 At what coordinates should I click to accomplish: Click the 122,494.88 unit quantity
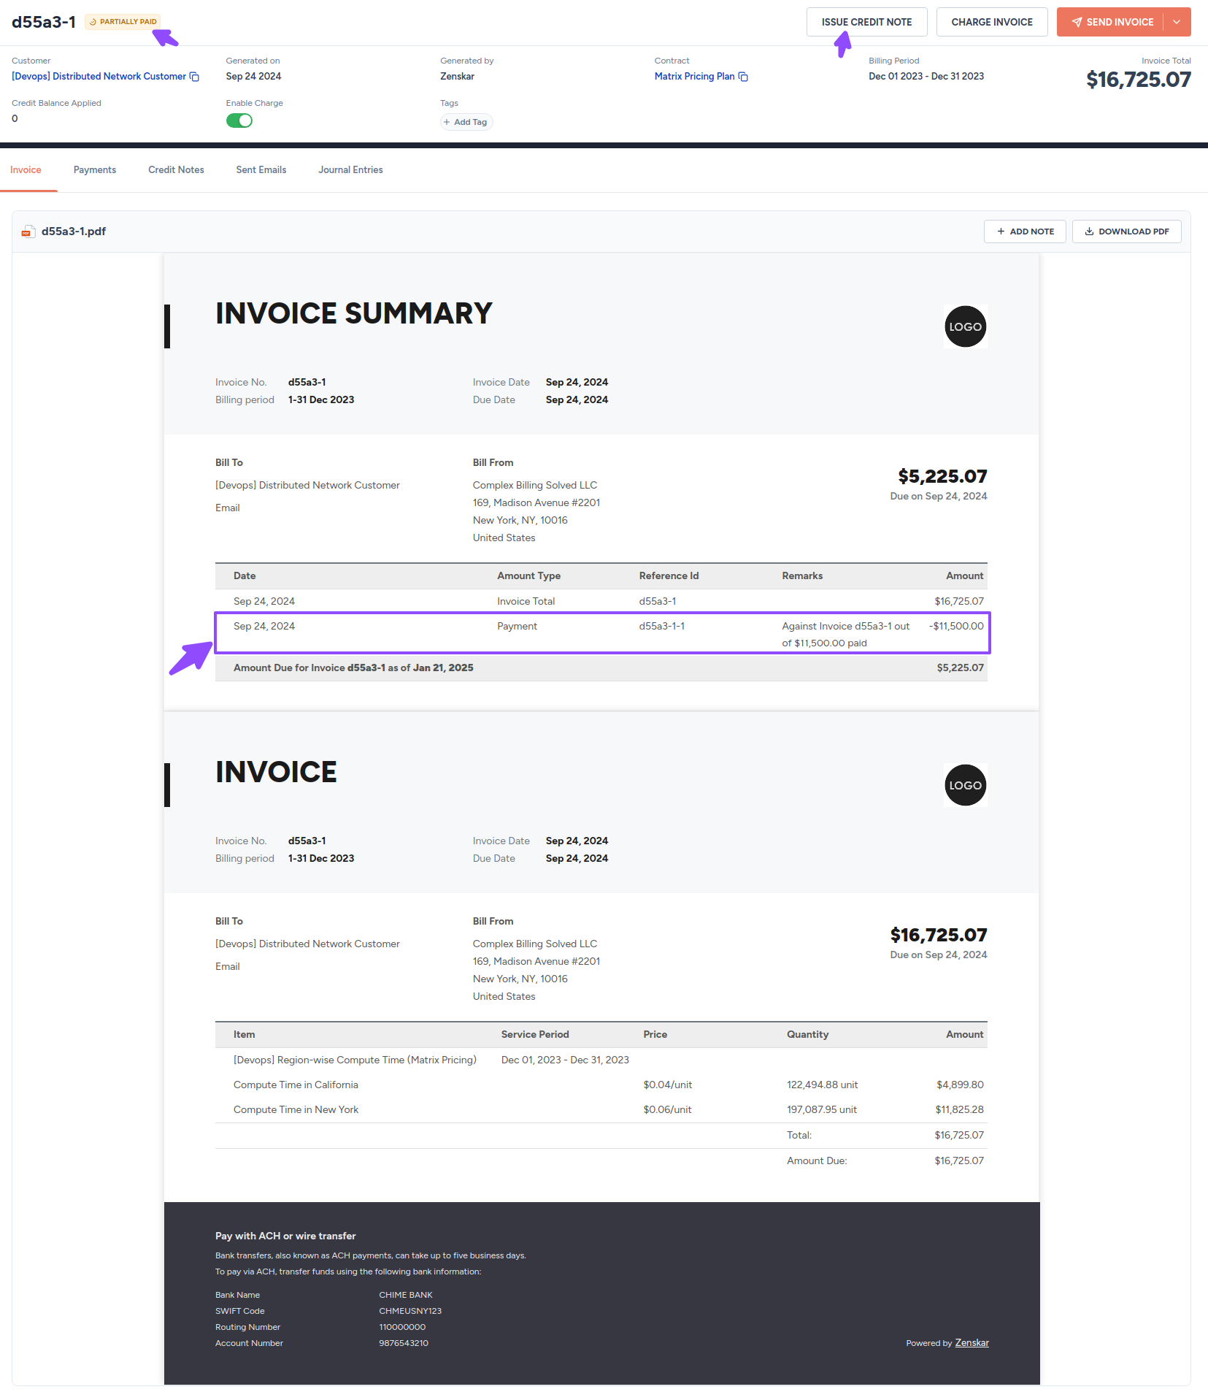823,1085
